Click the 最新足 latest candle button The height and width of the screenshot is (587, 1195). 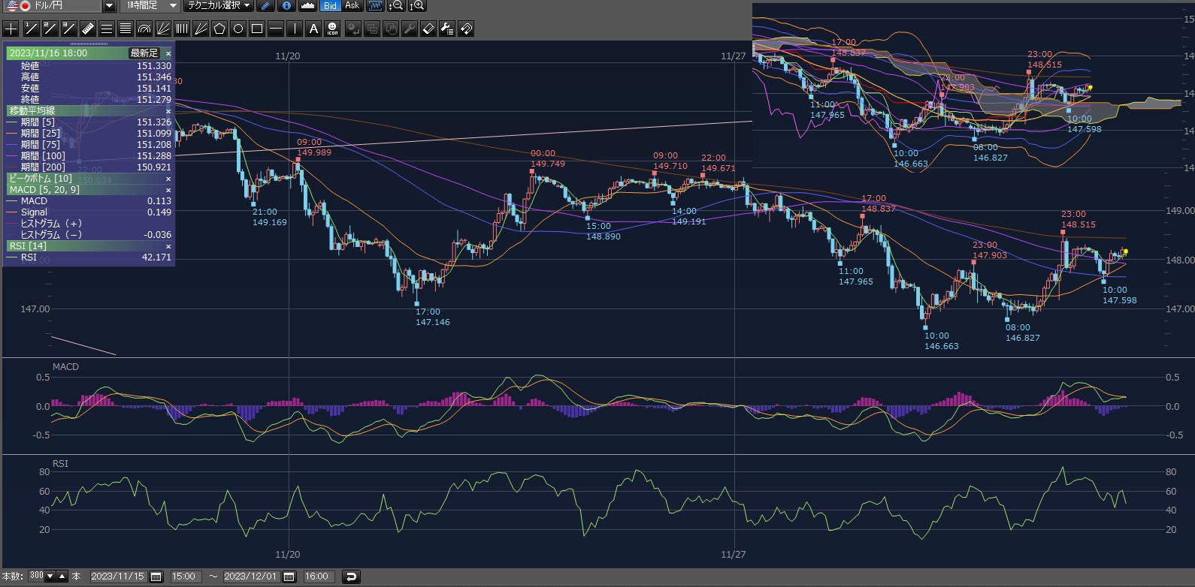click(144, 53)
